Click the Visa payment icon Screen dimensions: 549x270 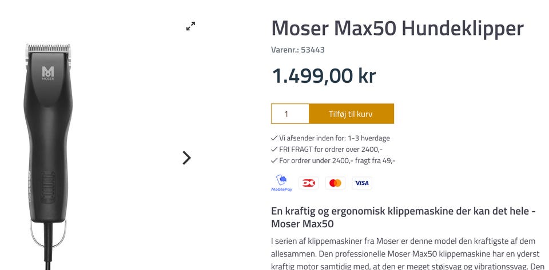(x=361, y=183)
